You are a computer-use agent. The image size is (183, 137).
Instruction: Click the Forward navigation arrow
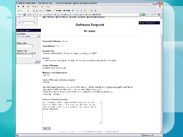pyautogui.click(x=28, y=11)
